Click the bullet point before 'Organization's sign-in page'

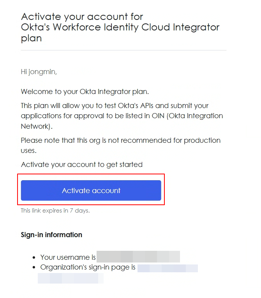click(x=34, y=268)
